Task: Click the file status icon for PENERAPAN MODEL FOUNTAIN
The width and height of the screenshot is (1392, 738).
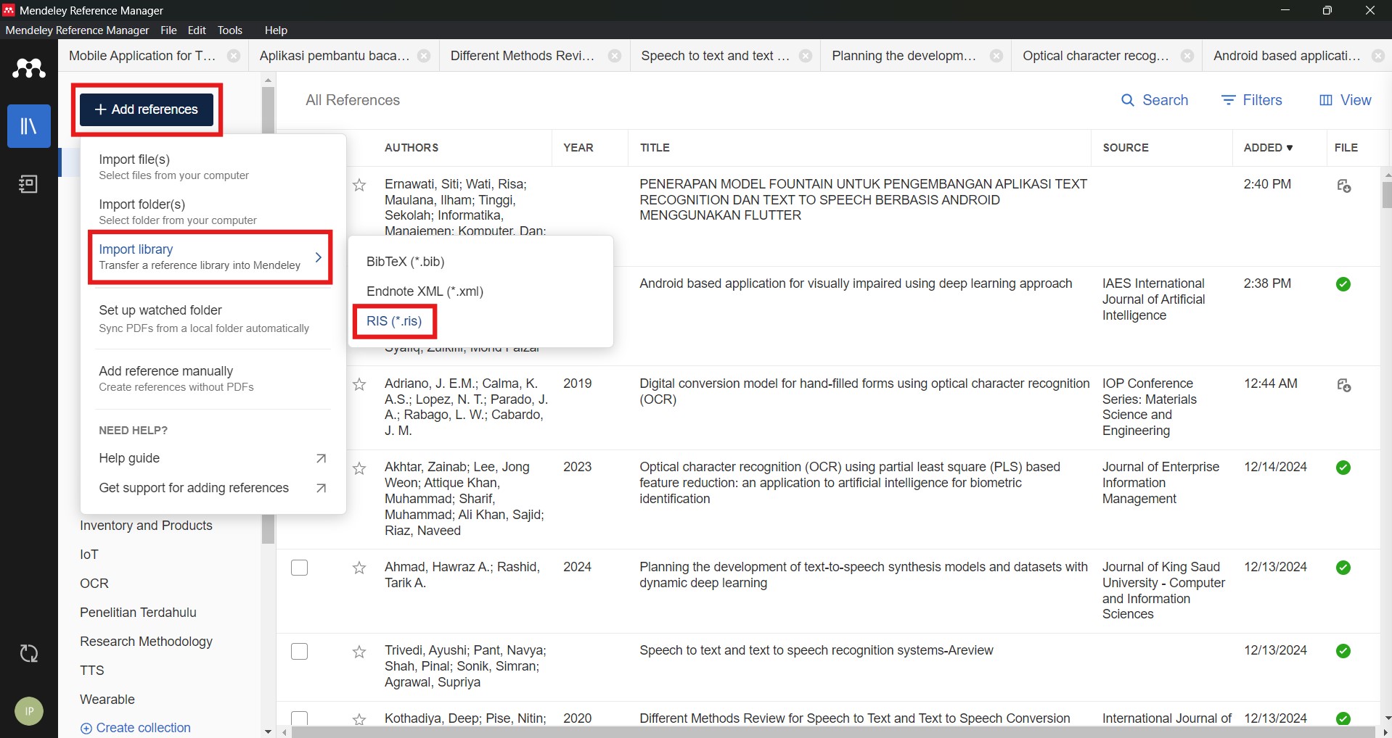Action: [x=1344, y=186]
